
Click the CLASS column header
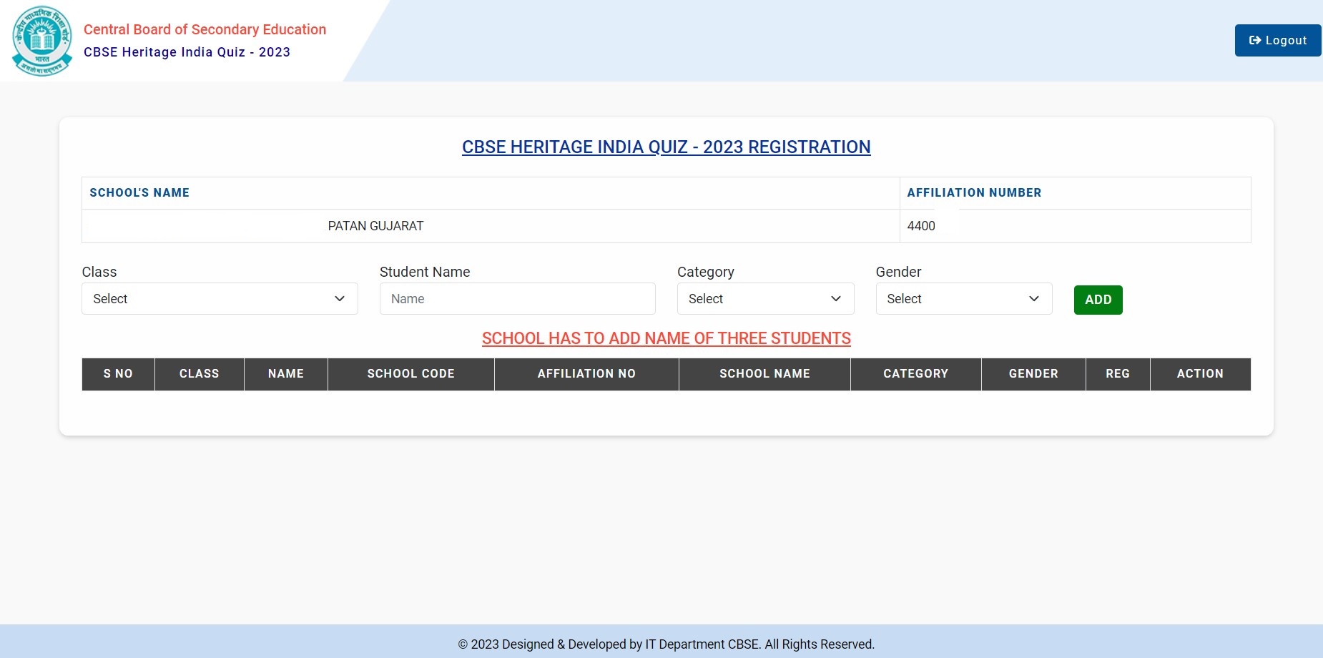pyautogui.click(x=199, y=373)
